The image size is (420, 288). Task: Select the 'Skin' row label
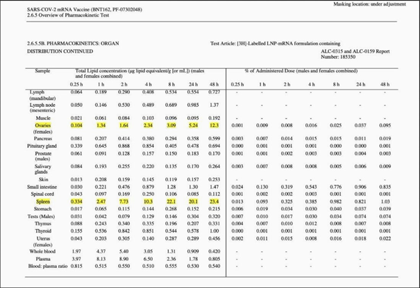(x=44, y=179)
